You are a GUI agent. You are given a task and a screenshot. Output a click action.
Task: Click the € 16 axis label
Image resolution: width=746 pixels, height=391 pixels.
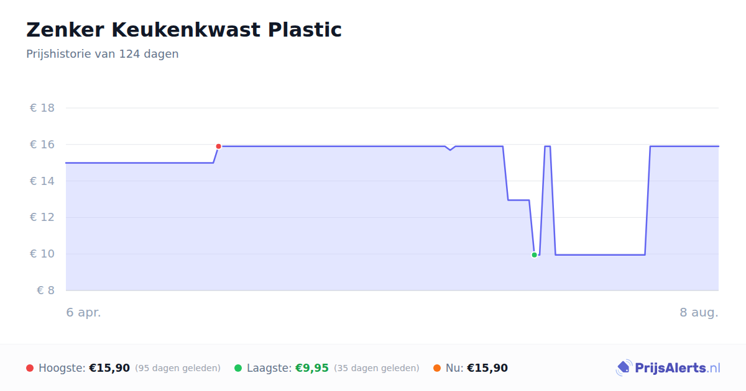(x=42, y=145)
